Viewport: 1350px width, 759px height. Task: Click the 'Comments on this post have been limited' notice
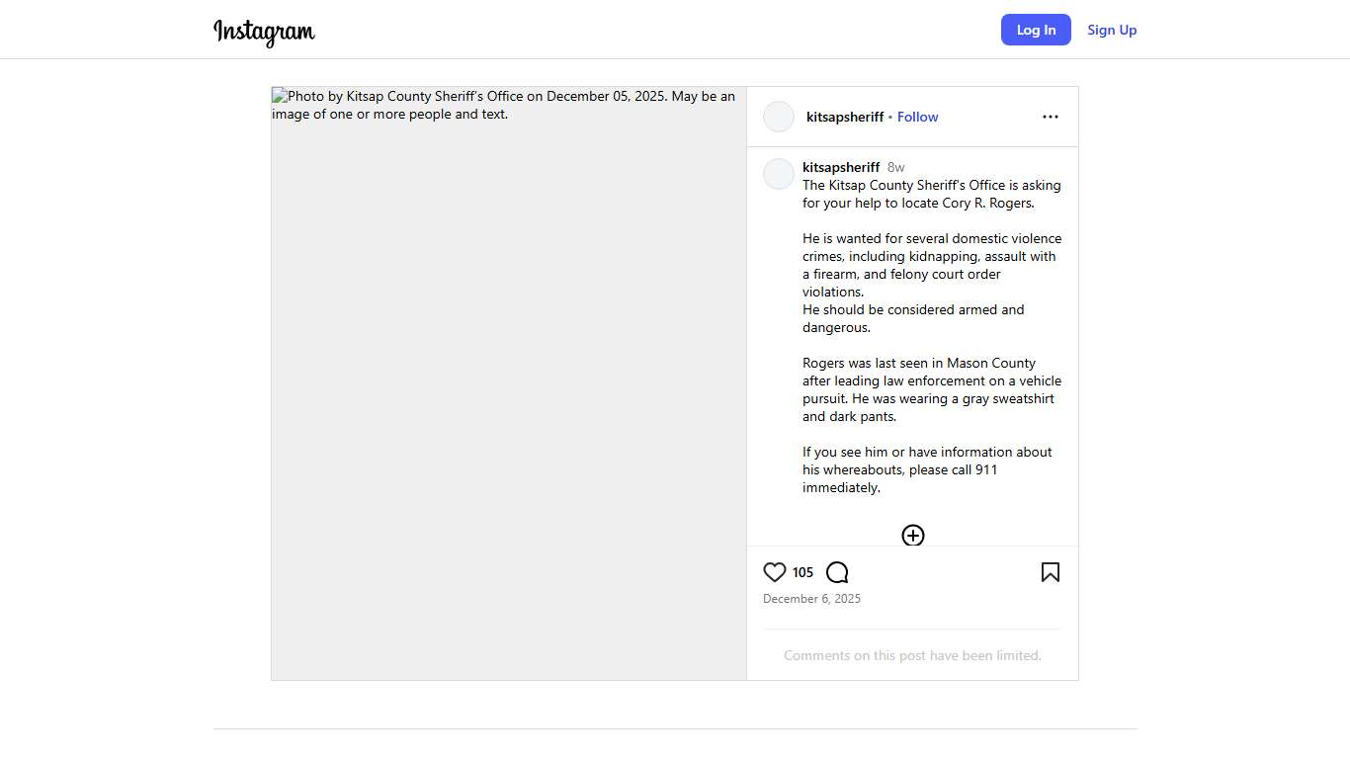coord(912,655)
